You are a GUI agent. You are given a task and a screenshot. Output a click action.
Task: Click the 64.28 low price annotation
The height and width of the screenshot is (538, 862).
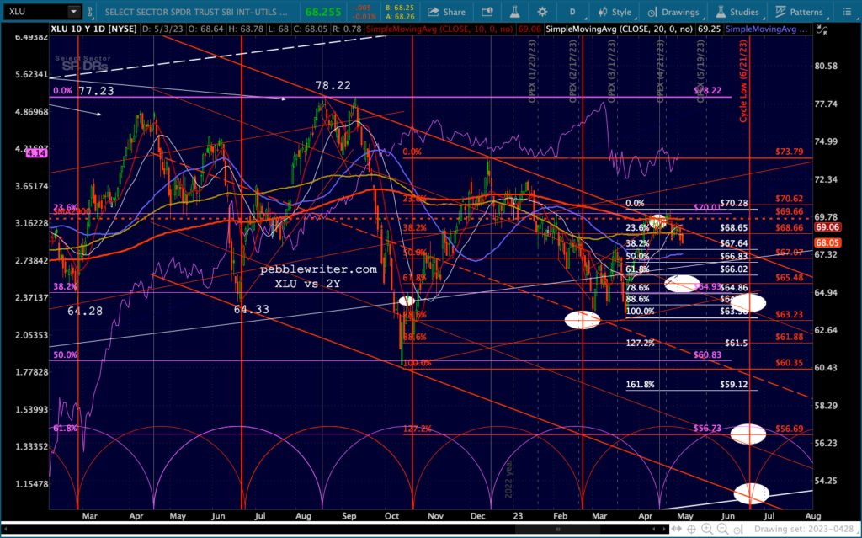(85, 312)
